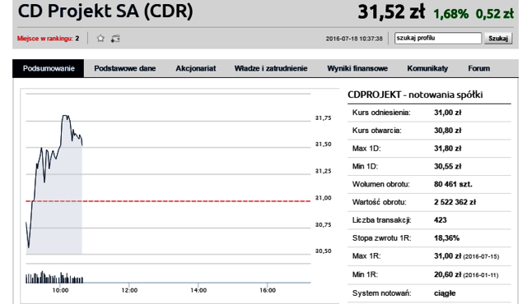Click the 14:00 time axis marker
The height and width of the screenshot is (304, 527).
point(198,290)
